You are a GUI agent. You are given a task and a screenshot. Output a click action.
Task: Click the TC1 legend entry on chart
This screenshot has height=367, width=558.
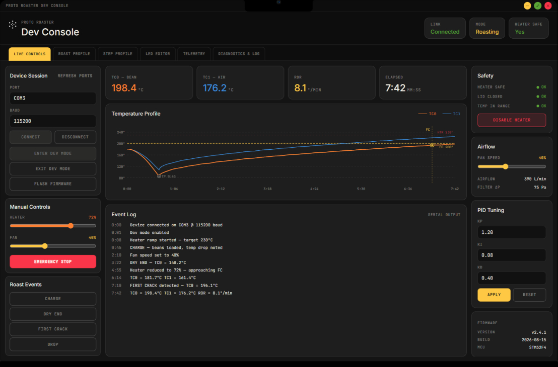451,114
